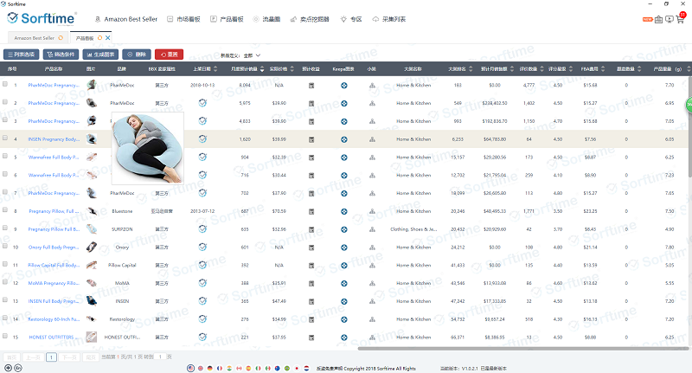The height and width of the screenshot is (373, 692).
Task: Sort by 上架日期 column arrows
Action: (x=215, y=69)
